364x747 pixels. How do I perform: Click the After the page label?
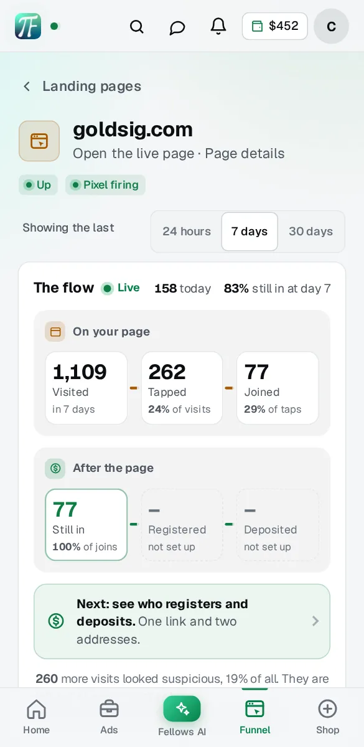pos(113,468)
